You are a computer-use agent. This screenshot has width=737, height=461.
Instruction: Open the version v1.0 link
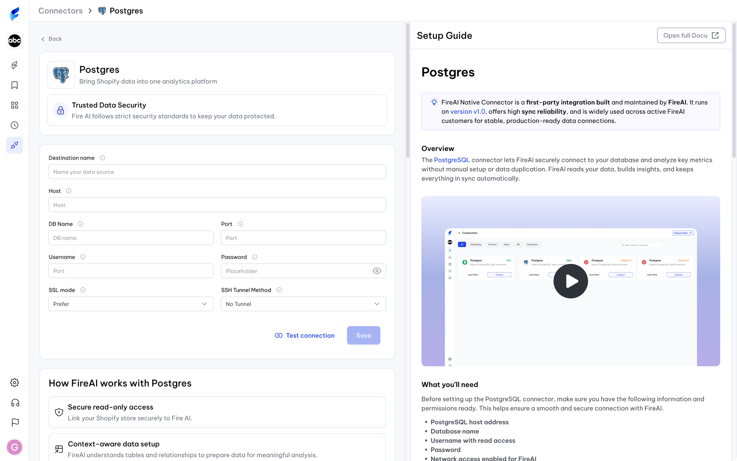point(468,112)
